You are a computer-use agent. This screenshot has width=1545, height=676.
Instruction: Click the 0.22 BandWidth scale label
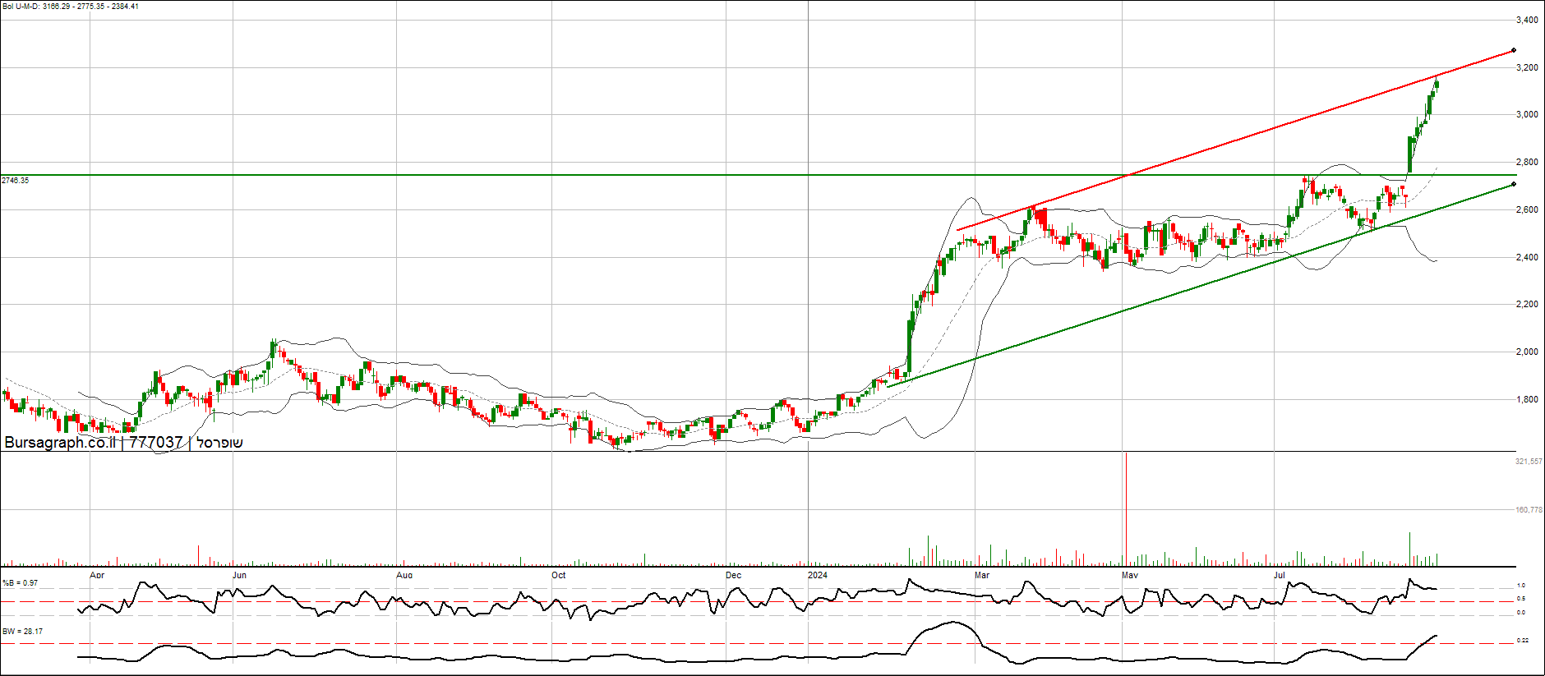(1523, 641)
